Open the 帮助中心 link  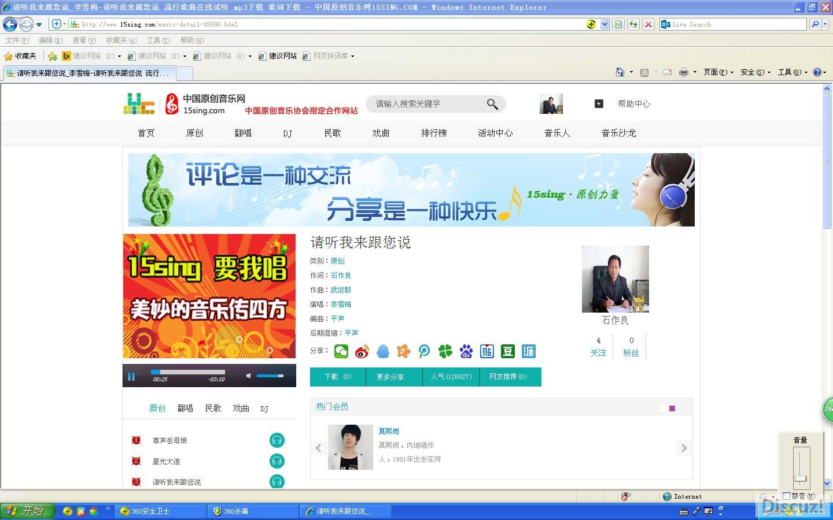[x=634, y=104]
